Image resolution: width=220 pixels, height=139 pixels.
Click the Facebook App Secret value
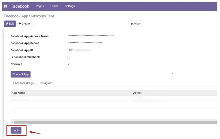click(x=85, y=43)
